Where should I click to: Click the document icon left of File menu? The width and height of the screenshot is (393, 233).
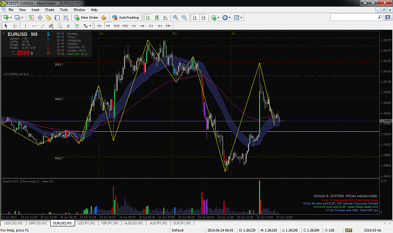[x=4, y=10]
